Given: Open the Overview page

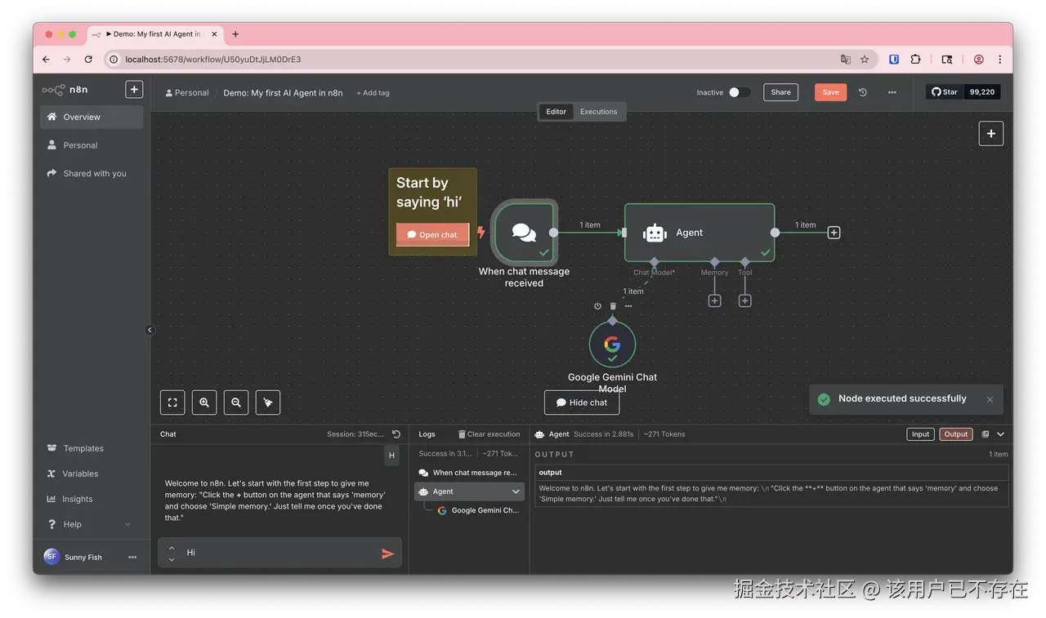Looking at the screenshot, I should (92, 117).
